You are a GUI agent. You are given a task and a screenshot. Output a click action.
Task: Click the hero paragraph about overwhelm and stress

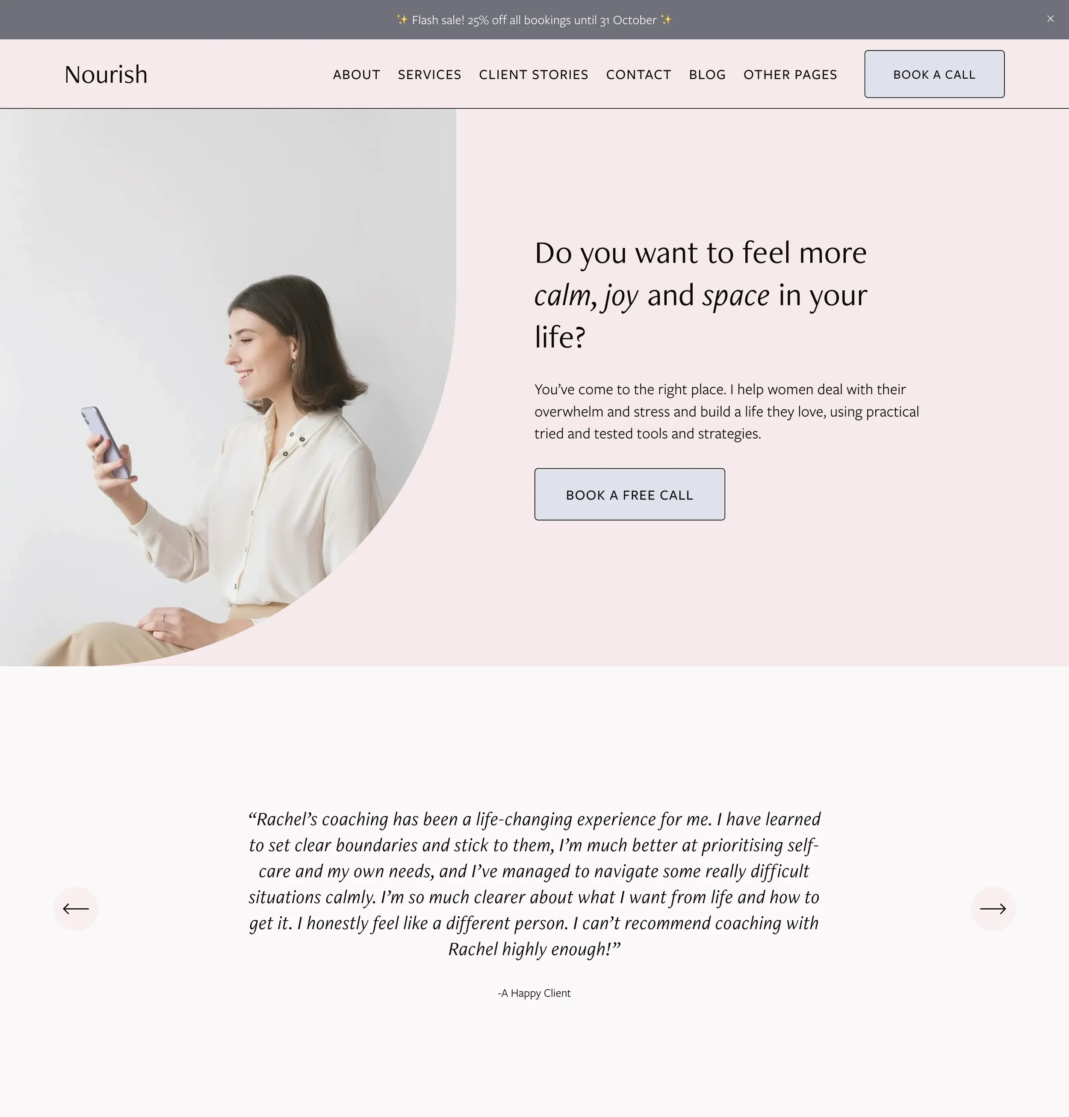pyautogui.click(x=726, y=411)
